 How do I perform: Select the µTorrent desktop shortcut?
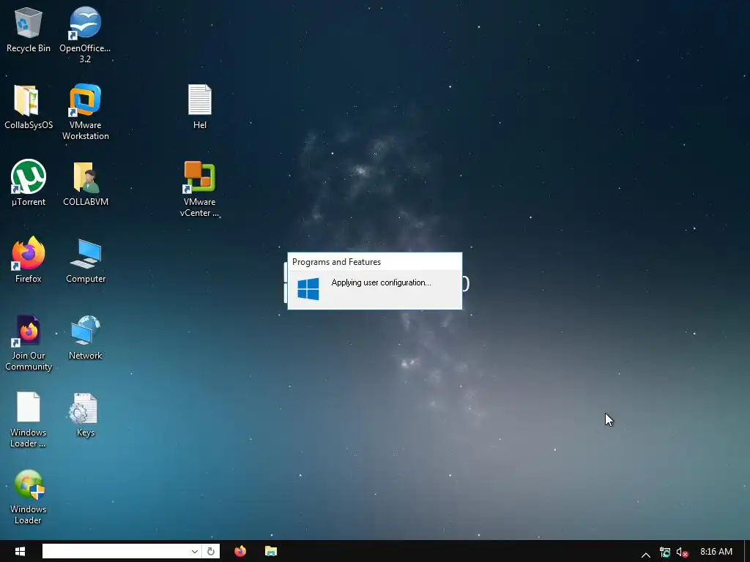click(29, 183)
